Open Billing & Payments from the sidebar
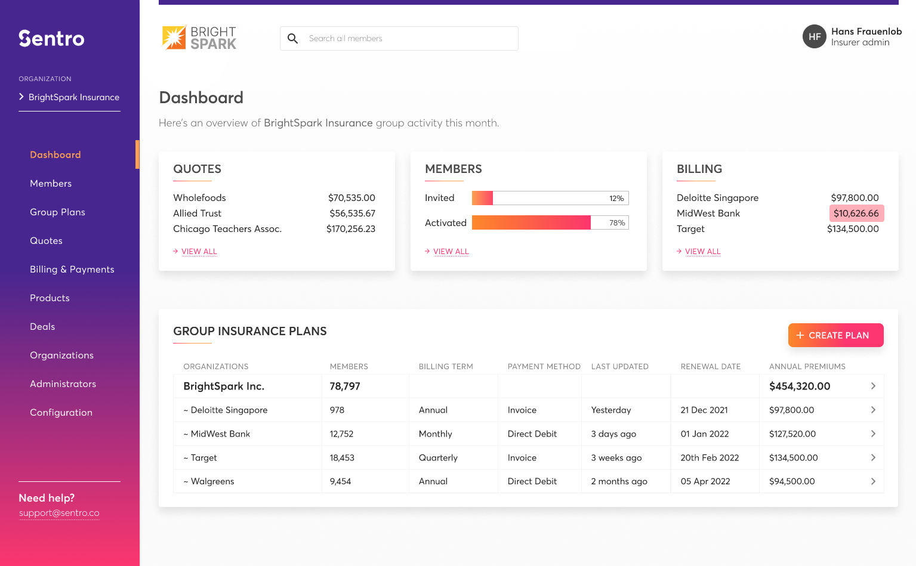The width and height of the screenshot is (916, 566). click(x=72, y=269)
